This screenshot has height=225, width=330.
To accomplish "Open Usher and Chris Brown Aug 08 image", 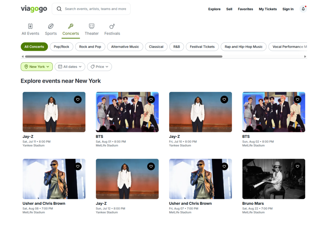I will (54, 179).
